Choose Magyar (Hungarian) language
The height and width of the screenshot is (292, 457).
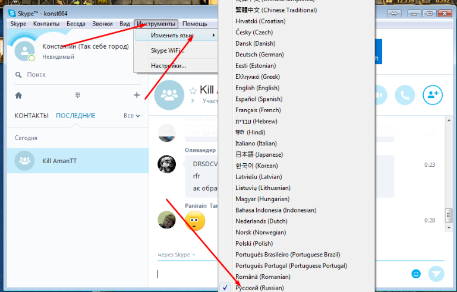point(263,199)
